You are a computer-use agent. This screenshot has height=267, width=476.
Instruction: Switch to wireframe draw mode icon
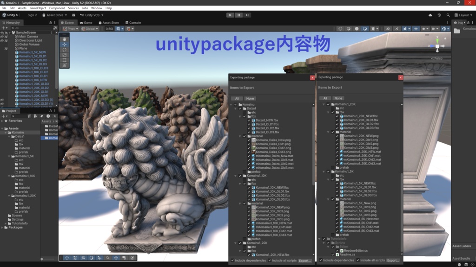click(340, 29)
